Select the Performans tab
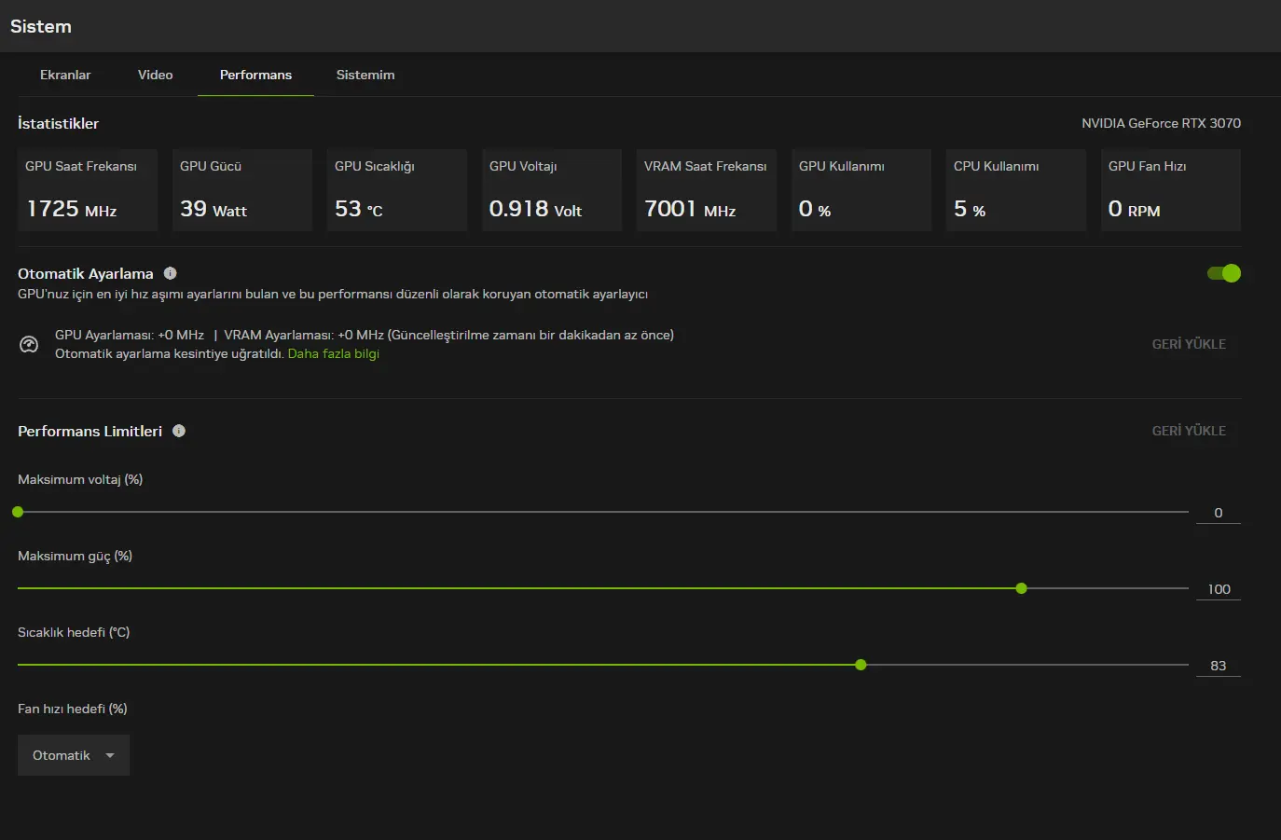 [255, 75]
